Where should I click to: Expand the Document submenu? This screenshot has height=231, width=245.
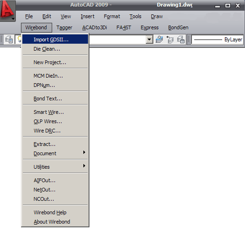pyautogui.click(x=55, y=153)
